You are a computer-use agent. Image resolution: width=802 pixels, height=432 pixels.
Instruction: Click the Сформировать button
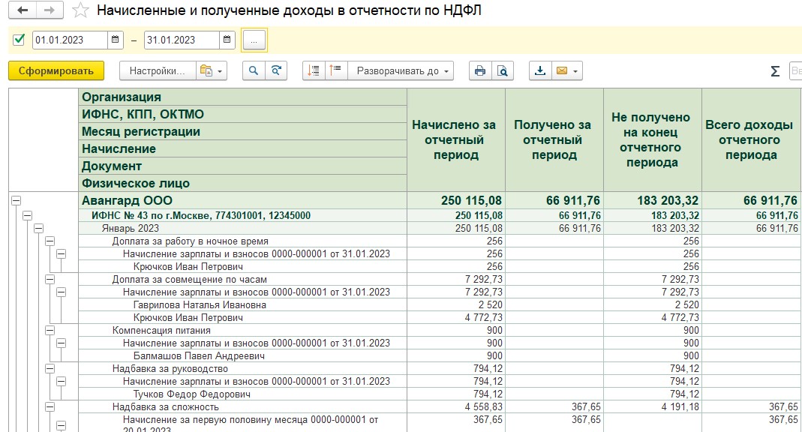click(56, 71)
